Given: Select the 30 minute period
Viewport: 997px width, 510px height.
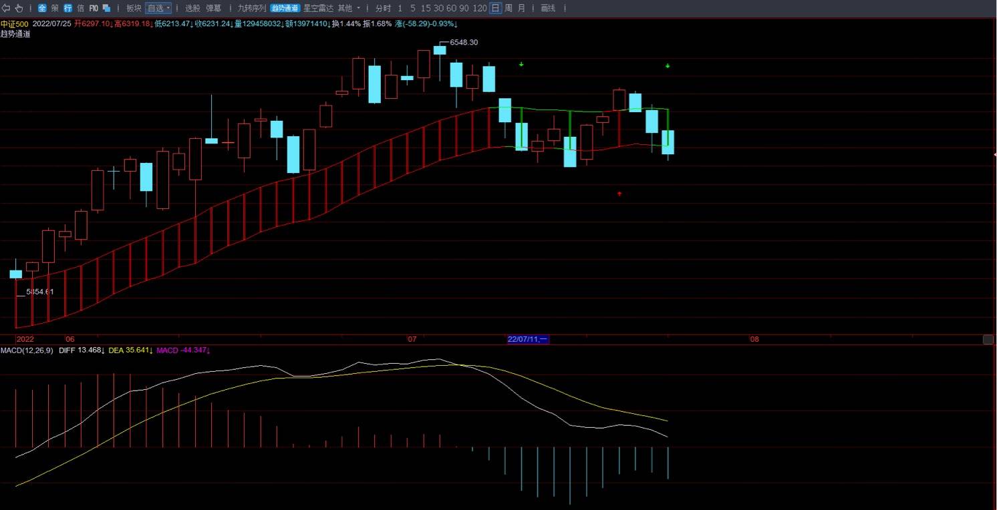Looking at the screenshot, I should [438, 8].
